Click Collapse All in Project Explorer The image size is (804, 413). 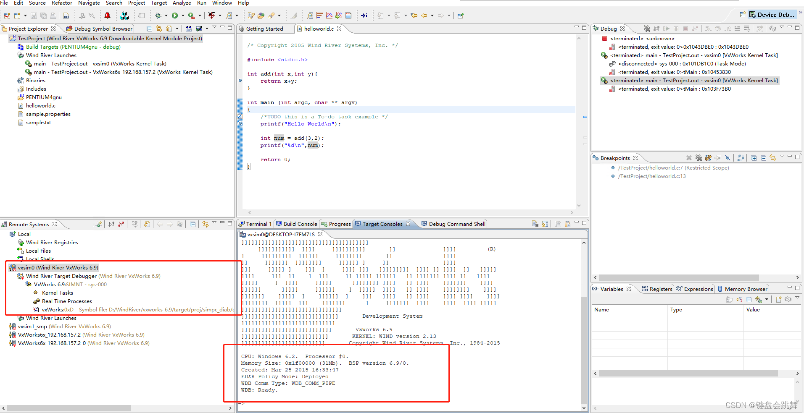click(x=149, y=29)
